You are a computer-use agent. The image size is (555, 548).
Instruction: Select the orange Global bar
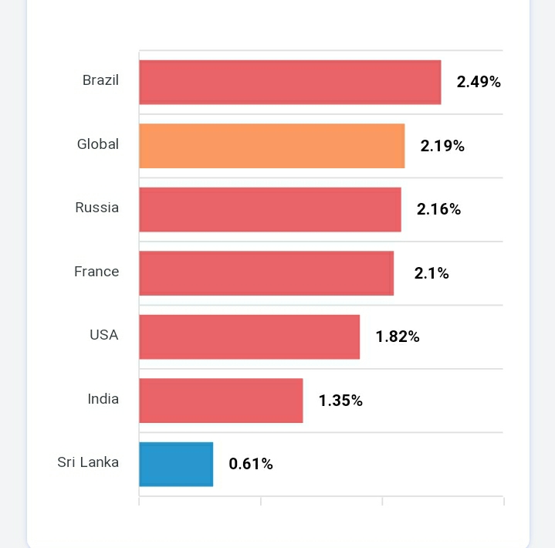point(272,146)
